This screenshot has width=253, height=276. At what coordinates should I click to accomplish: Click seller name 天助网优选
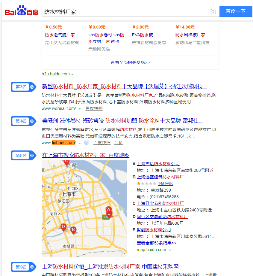(x=99, y=49)
